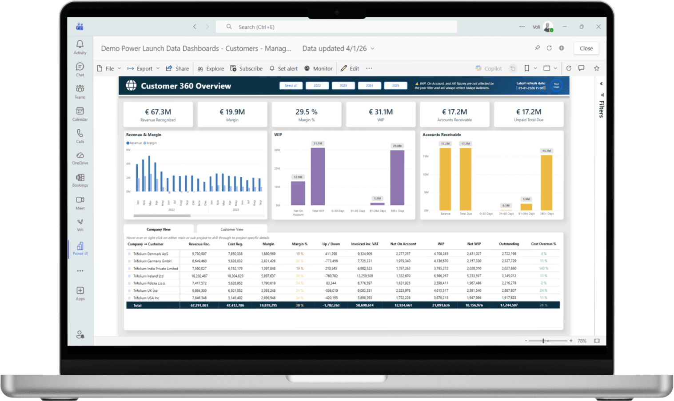Click the Bookings app icon
This screenshot has height=401, width=674.
pos(80,180)
